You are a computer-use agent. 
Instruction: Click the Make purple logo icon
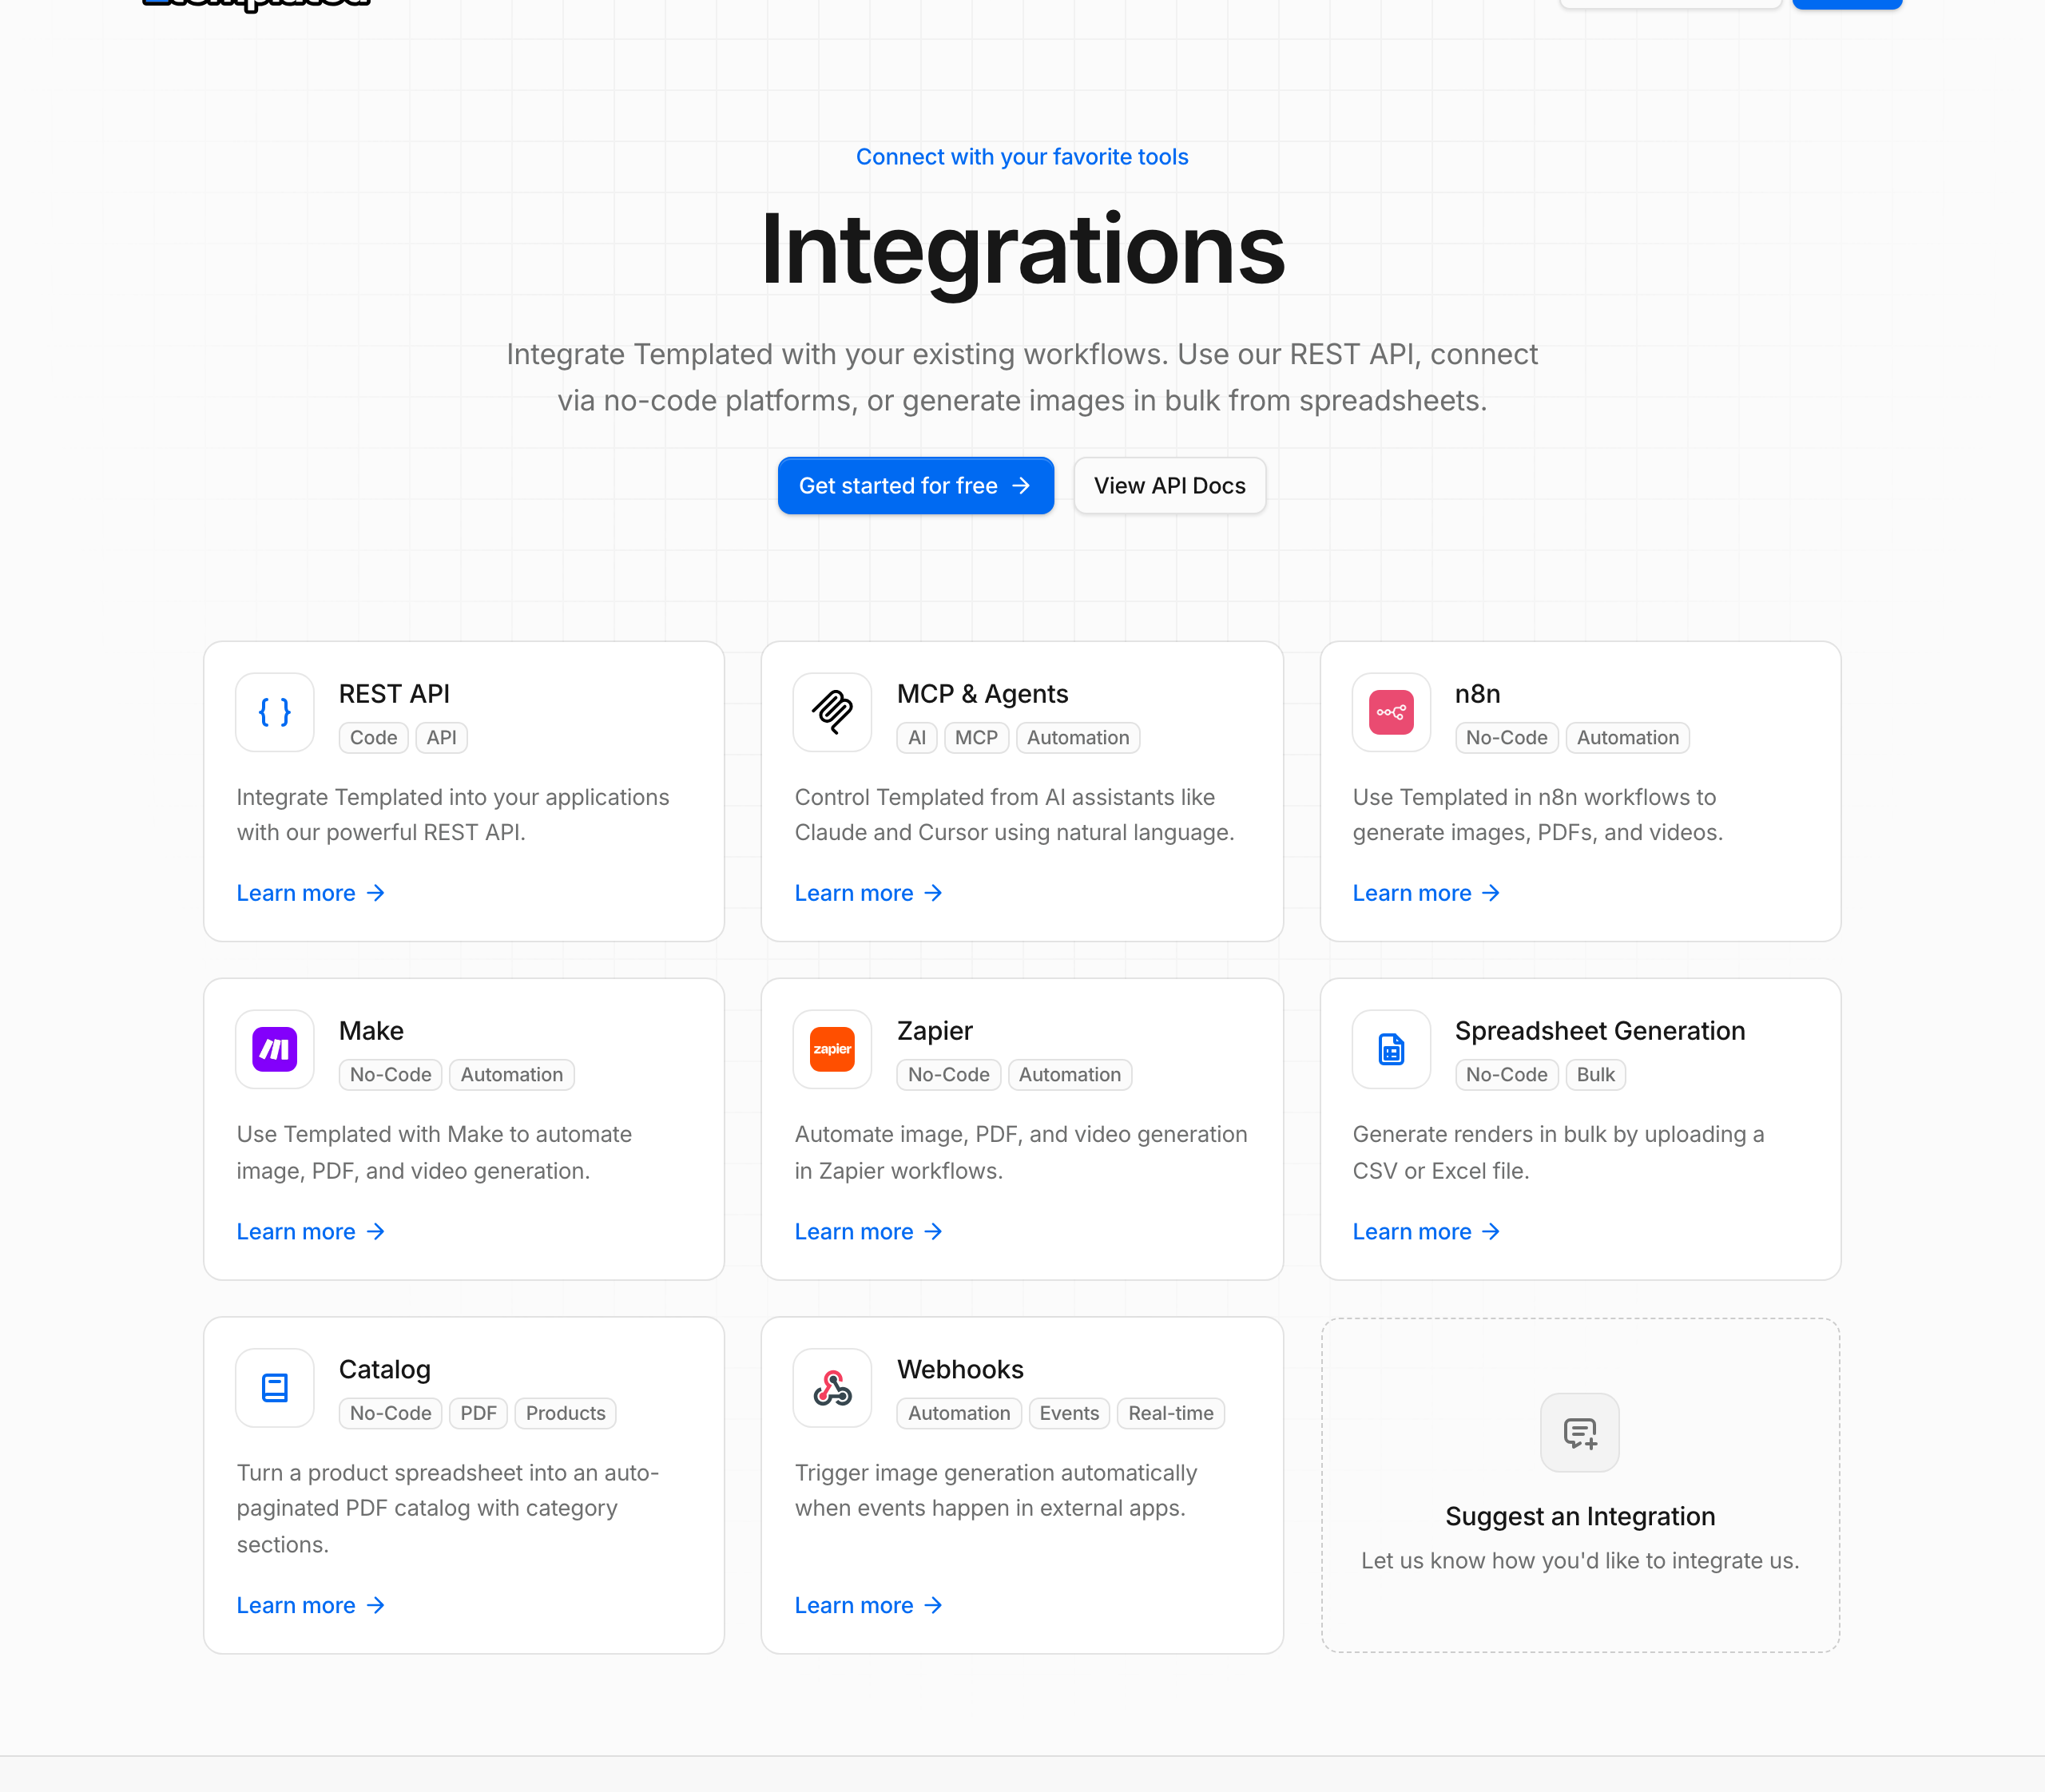pos(274,1049)
